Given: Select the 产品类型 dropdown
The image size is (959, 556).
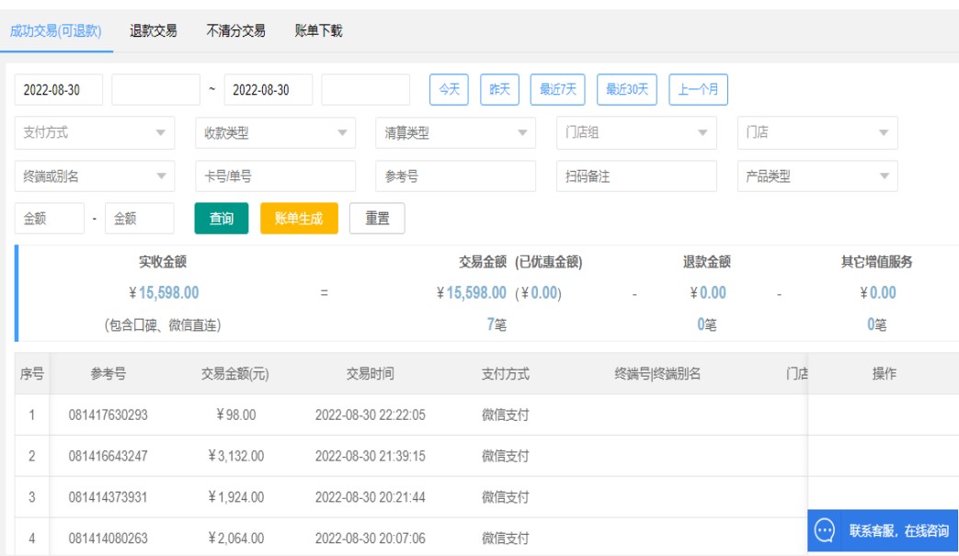Looking at the screenshot, I should pos(816,176).
